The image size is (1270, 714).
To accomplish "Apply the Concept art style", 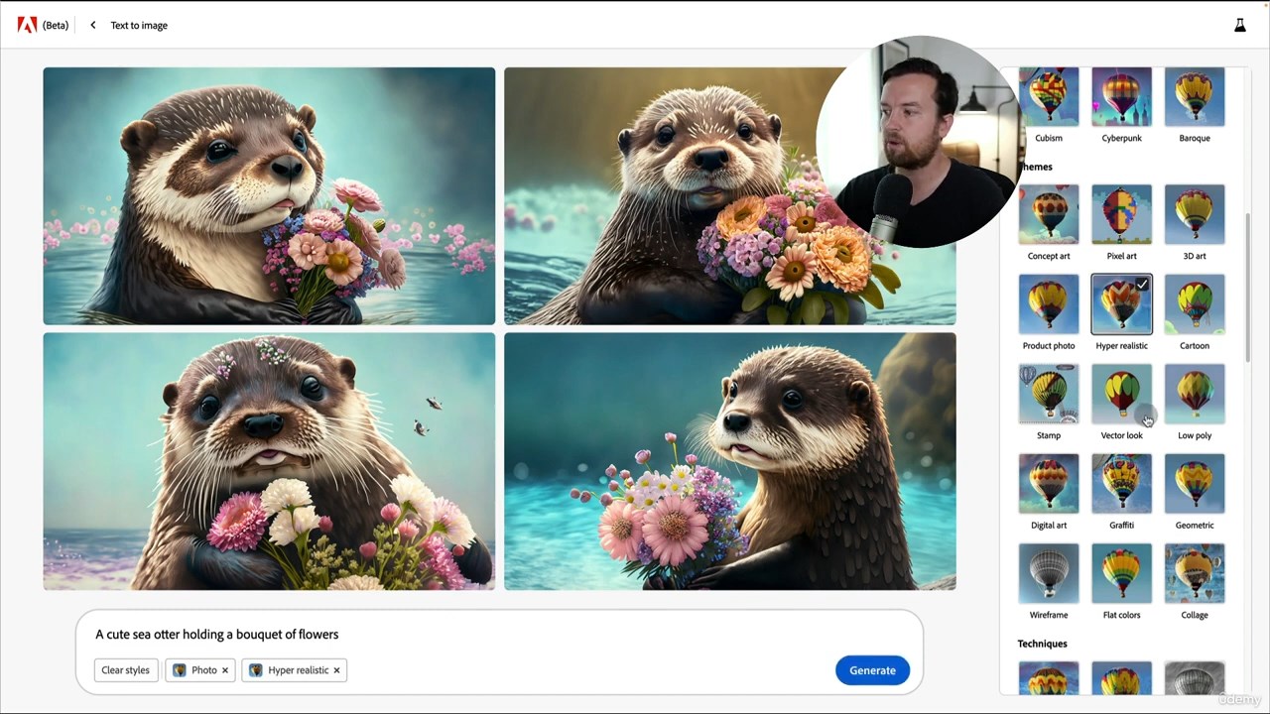I will tap(1048, 214).
